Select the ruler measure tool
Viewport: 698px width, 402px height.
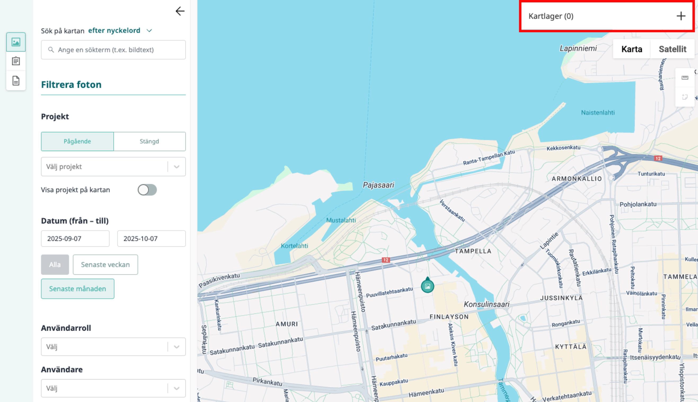(684, 78)
